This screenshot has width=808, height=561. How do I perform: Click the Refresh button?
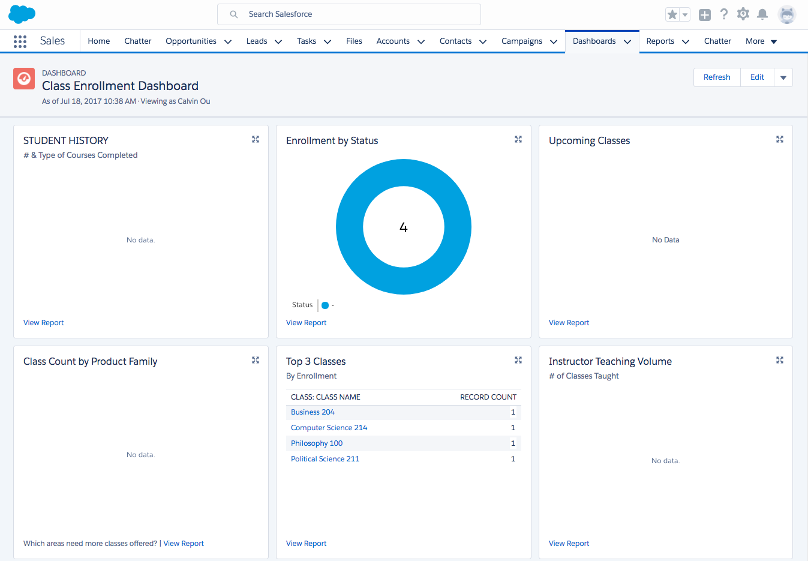click(717, 77)
